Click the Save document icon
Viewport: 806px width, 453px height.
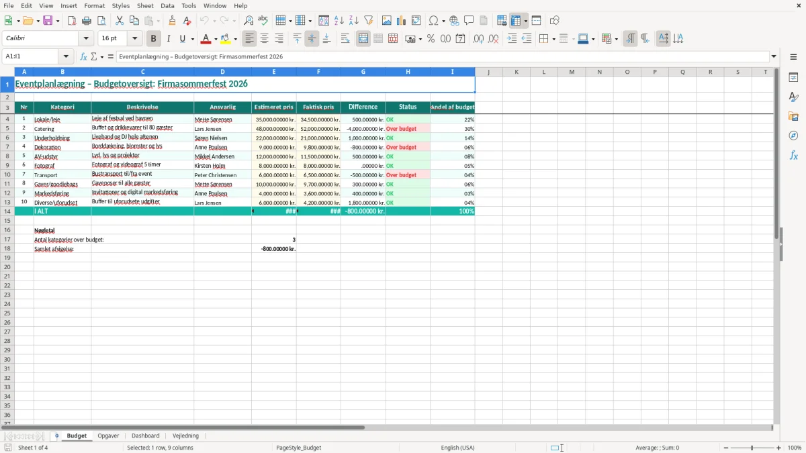[48, 21]
